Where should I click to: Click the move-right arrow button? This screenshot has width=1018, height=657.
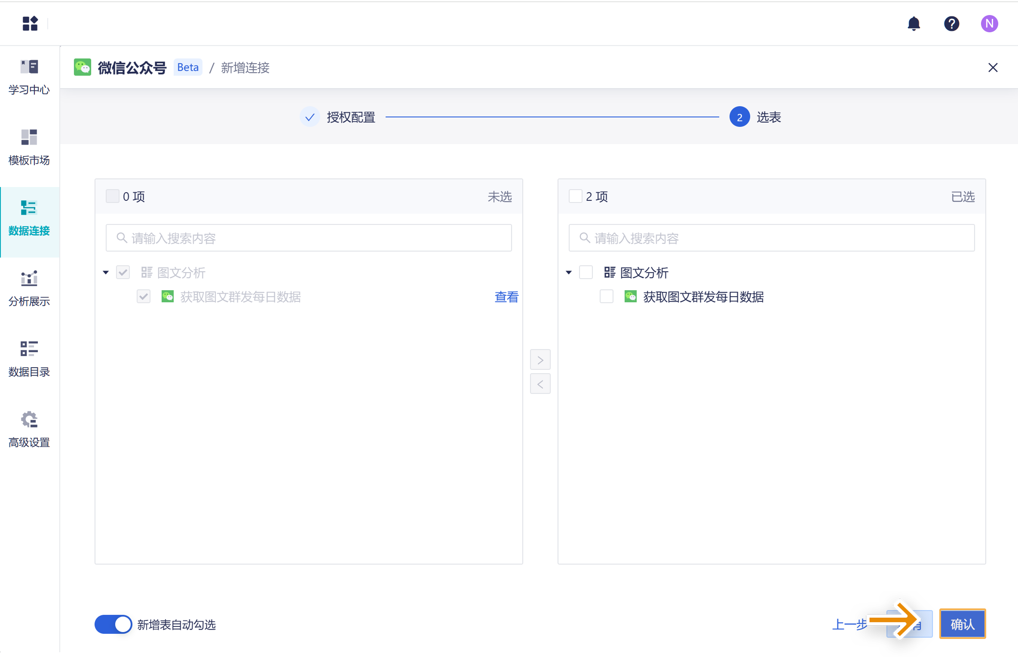click(540, 360)
